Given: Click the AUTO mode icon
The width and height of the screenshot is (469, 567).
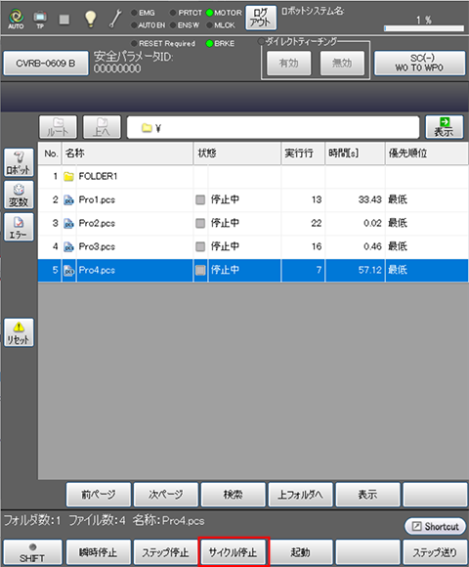Looking at the screenshot, I should click(16, 19).
